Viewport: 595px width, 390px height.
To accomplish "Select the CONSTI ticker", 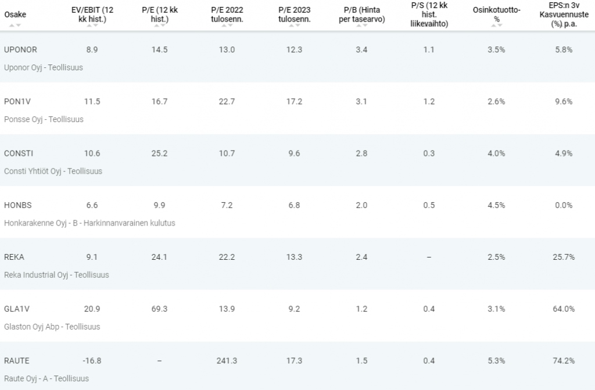I will [19, 153].
